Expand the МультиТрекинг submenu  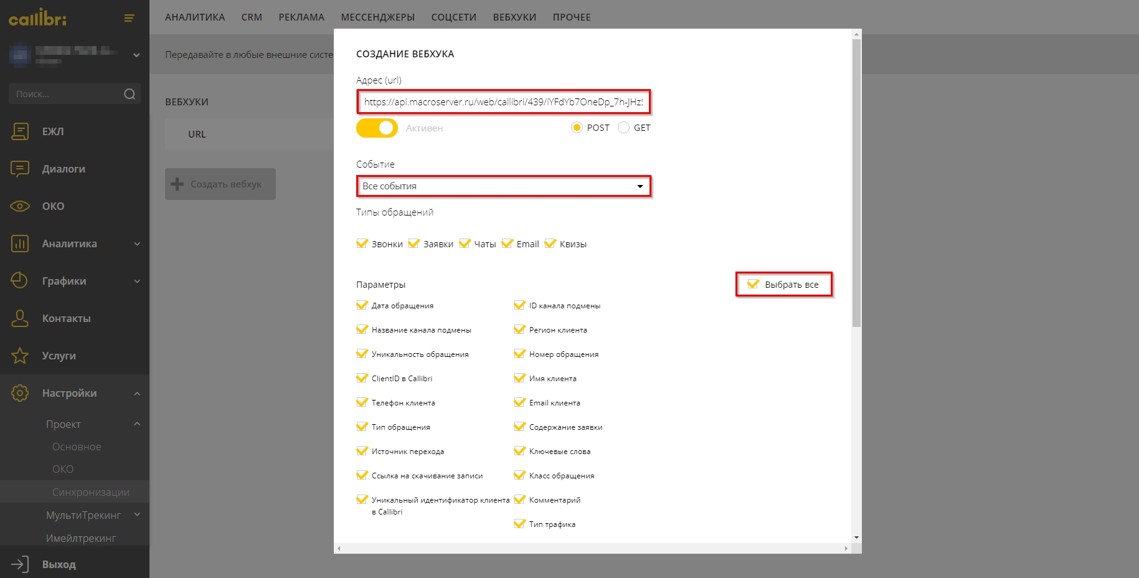coord(137,514)
